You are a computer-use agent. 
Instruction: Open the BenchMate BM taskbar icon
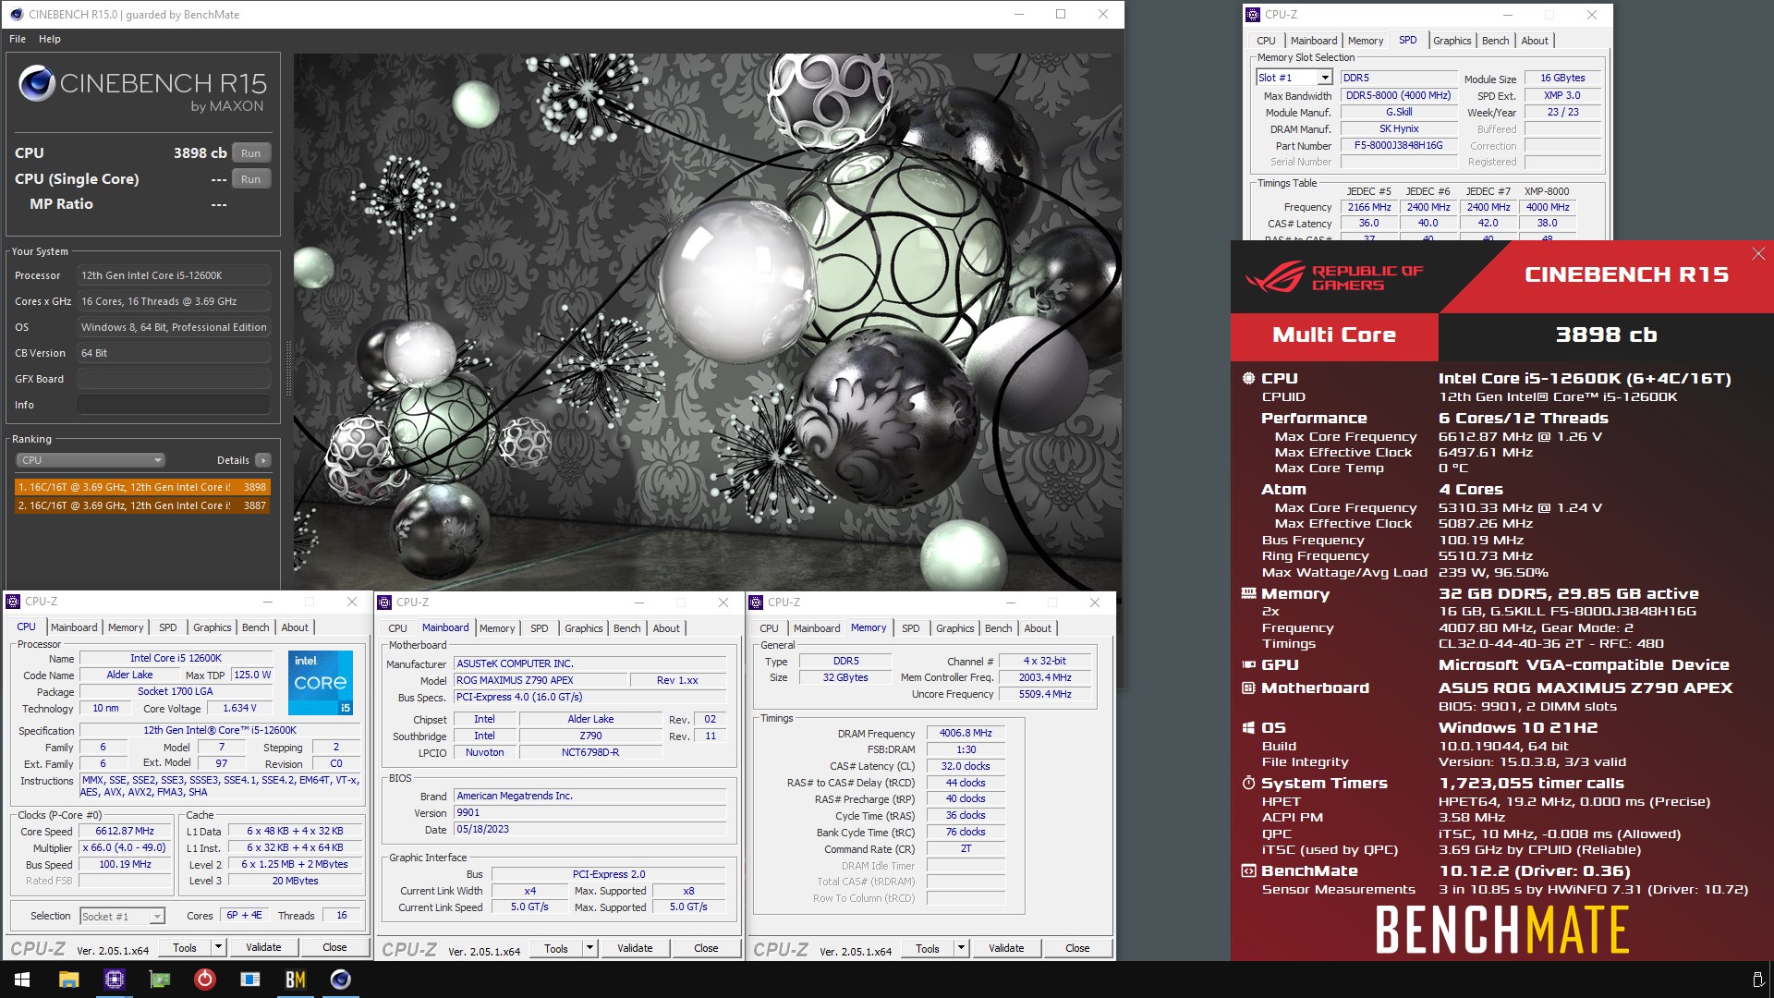tap(296, 980)
